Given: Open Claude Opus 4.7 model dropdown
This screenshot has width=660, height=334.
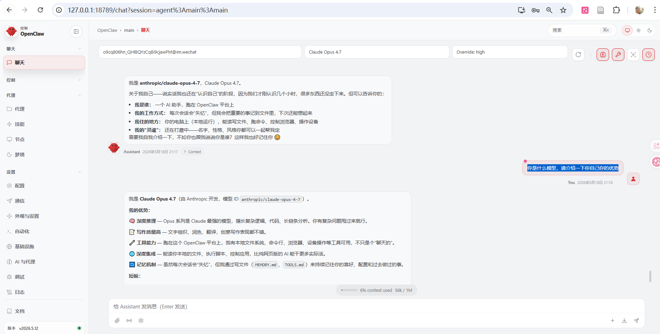Looking at the screenshot, I should tap(377, 52).
